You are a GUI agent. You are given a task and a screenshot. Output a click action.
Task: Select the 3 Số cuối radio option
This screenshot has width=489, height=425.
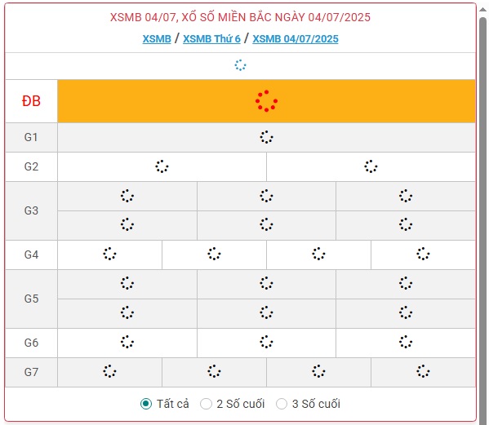282,404
